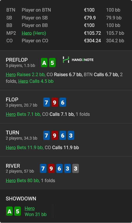Image resolution: width=132 pixels, height=223 pixels.
Task: Click Hero link in flop bet action
Action: (x=11, y=114)
